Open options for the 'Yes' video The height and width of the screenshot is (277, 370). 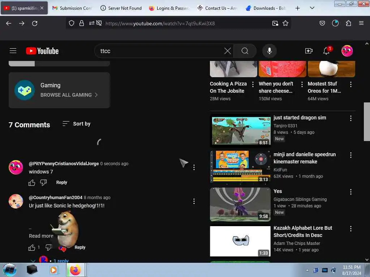pos(351,192)
